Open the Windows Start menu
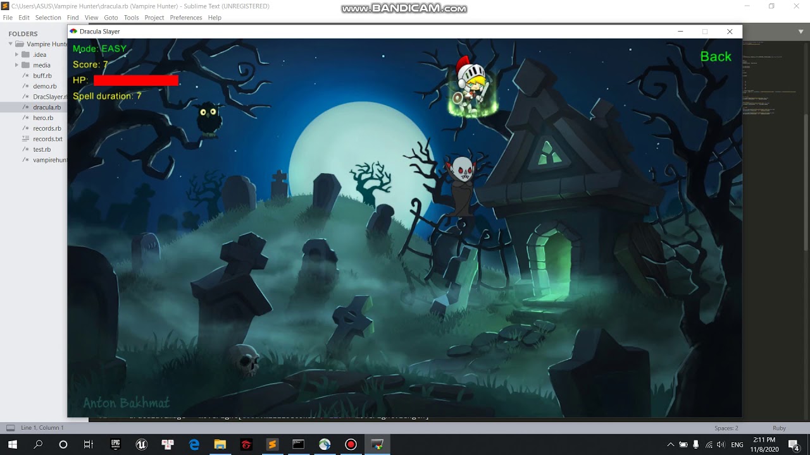Screen dimensions: 810x455 tap(12, 444)
